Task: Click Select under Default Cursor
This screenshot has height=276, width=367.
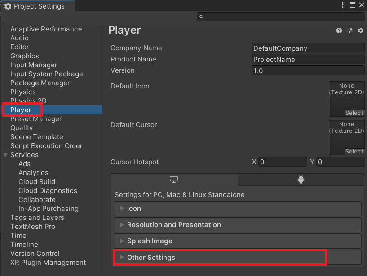Action: pos(354,152)
